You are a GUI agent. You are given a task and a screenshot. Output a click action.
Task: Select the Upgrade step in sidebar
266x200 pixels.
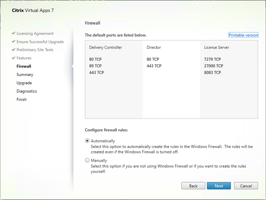pyautogui.click(x=24, y=83)
